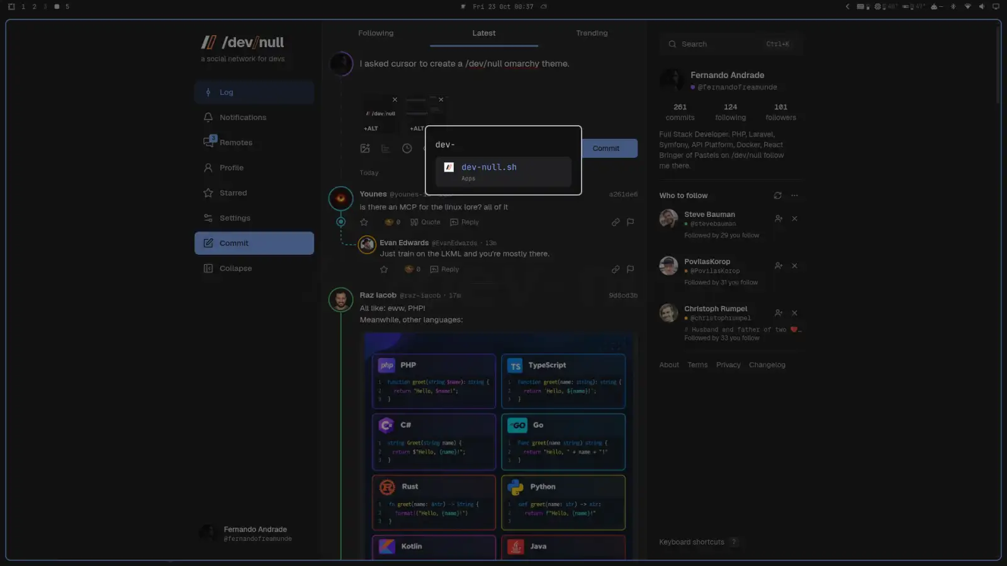
Task: Quote the post by Younes
Action: click(425, 222)
